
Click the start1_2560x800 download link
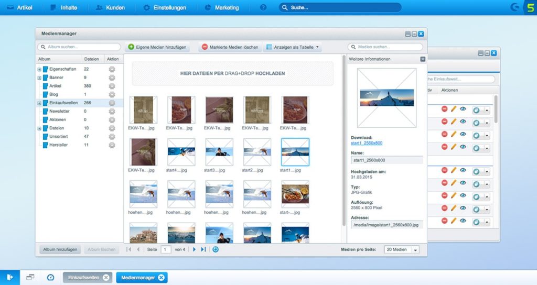click(367, 143)
